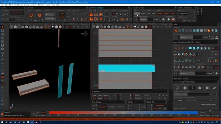Open the Unwrap options dropdown
The width and height of the screenshot is (221, 124).
[50, 14]
